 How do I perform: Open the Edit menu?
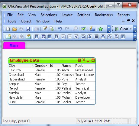tap(21, 15)
